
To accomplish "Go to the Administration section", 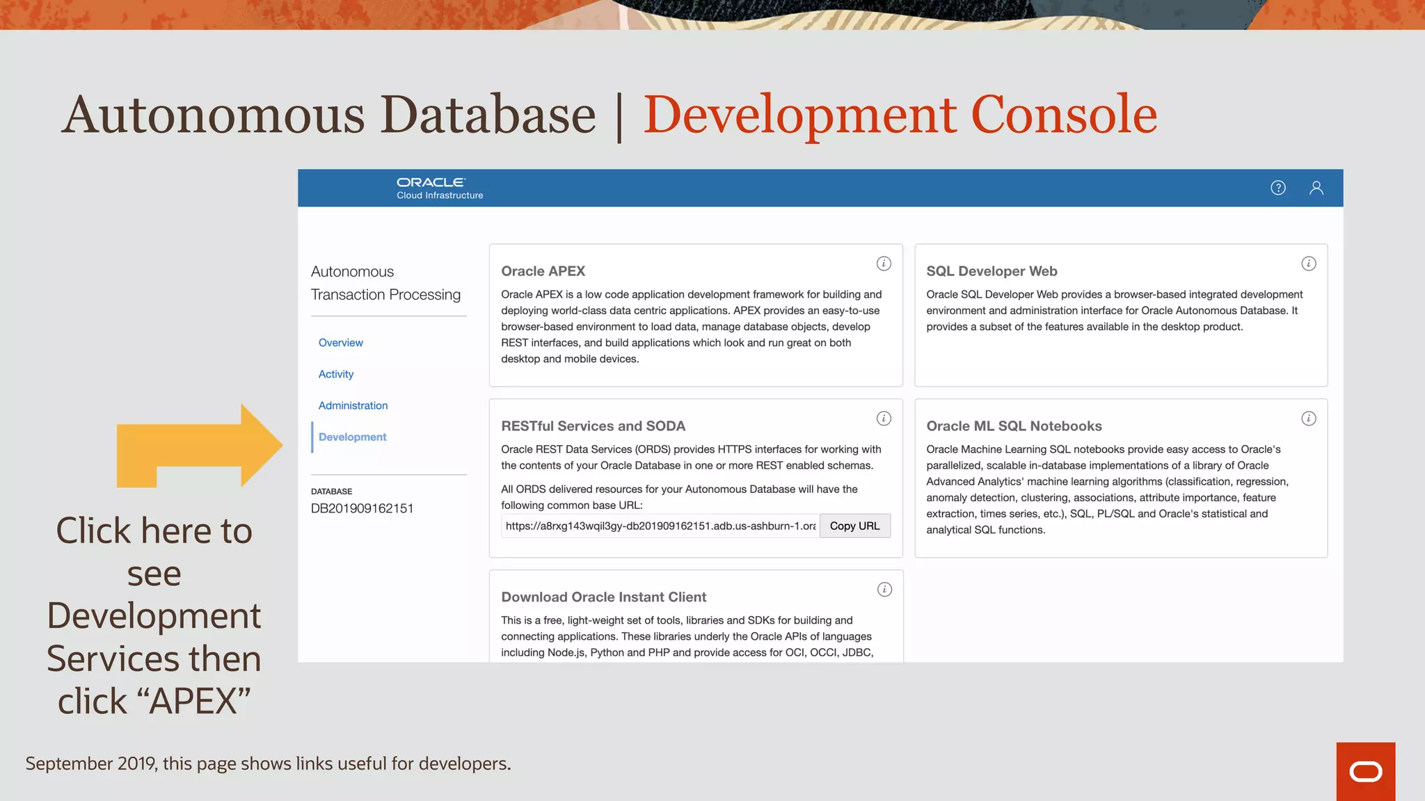I will pyautogui.click(x=353, y=405).
